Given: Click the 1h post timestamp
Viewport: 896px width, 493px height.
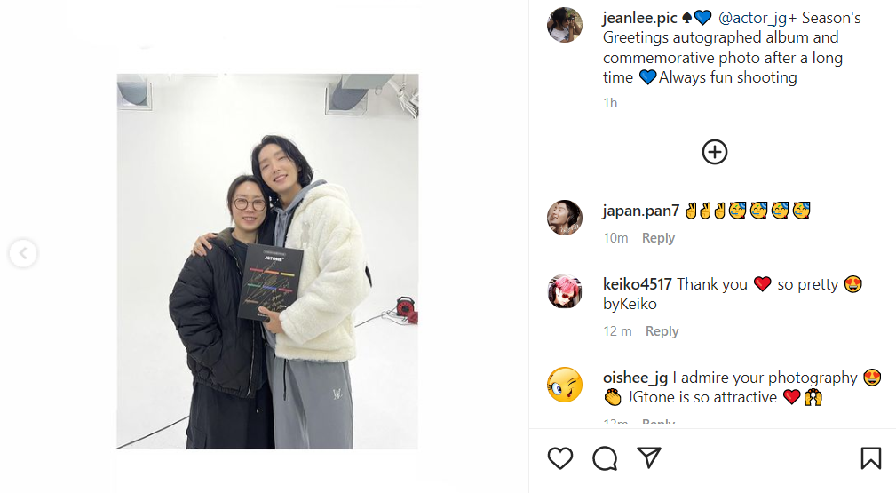Looking at the screenshot, I should pyautogui.click(x=610, y=103).
